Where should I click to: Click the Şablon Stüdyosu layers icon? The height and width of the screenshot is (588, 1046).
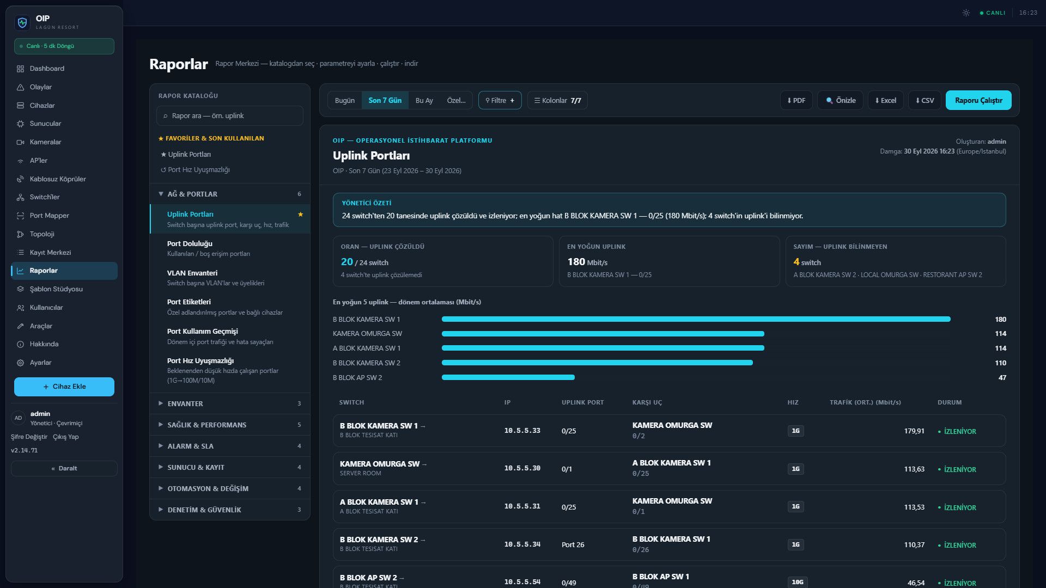click(20, 289)
